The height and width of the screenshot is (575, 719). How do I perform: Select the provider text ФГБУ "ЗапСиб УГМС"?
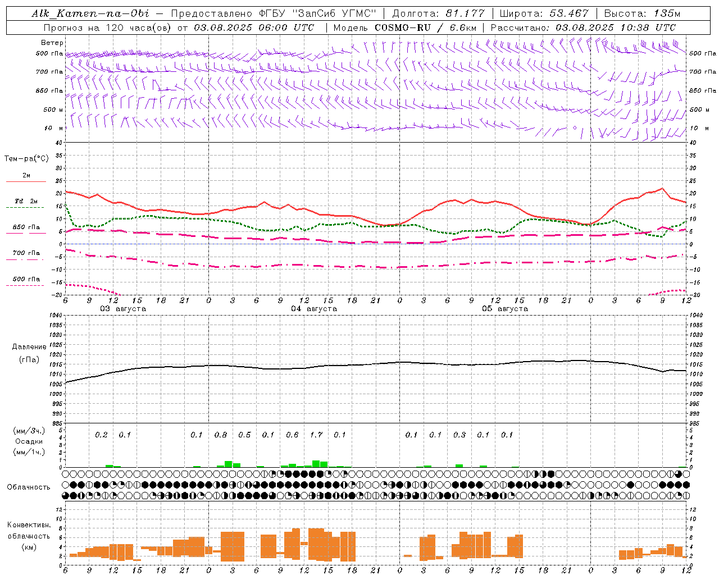tap(318, 13)
